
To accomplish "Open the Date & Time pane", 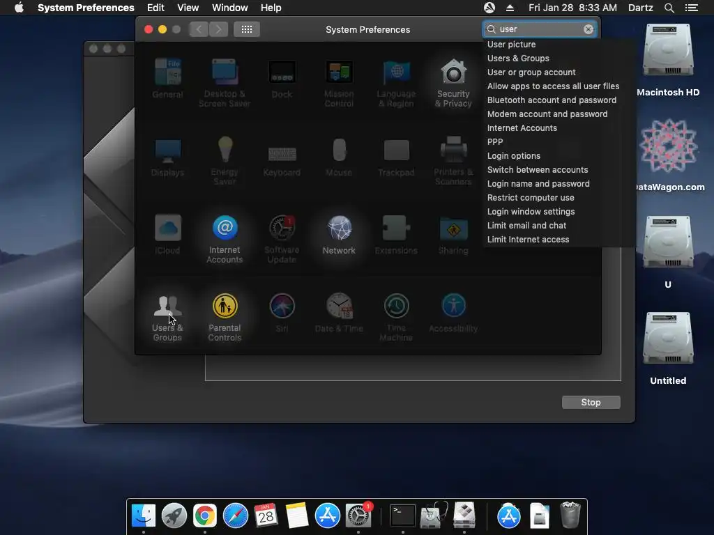I will (x=339, y=313).
